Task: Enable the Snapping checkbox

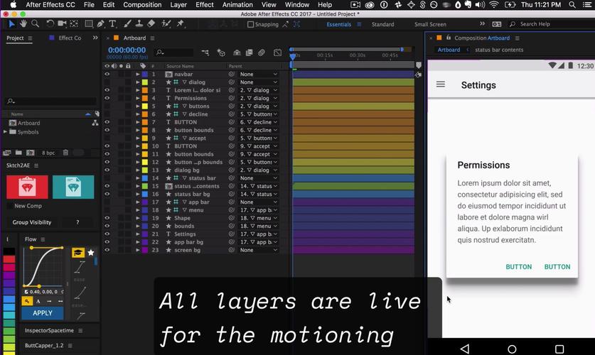Action: coord(250,24)
